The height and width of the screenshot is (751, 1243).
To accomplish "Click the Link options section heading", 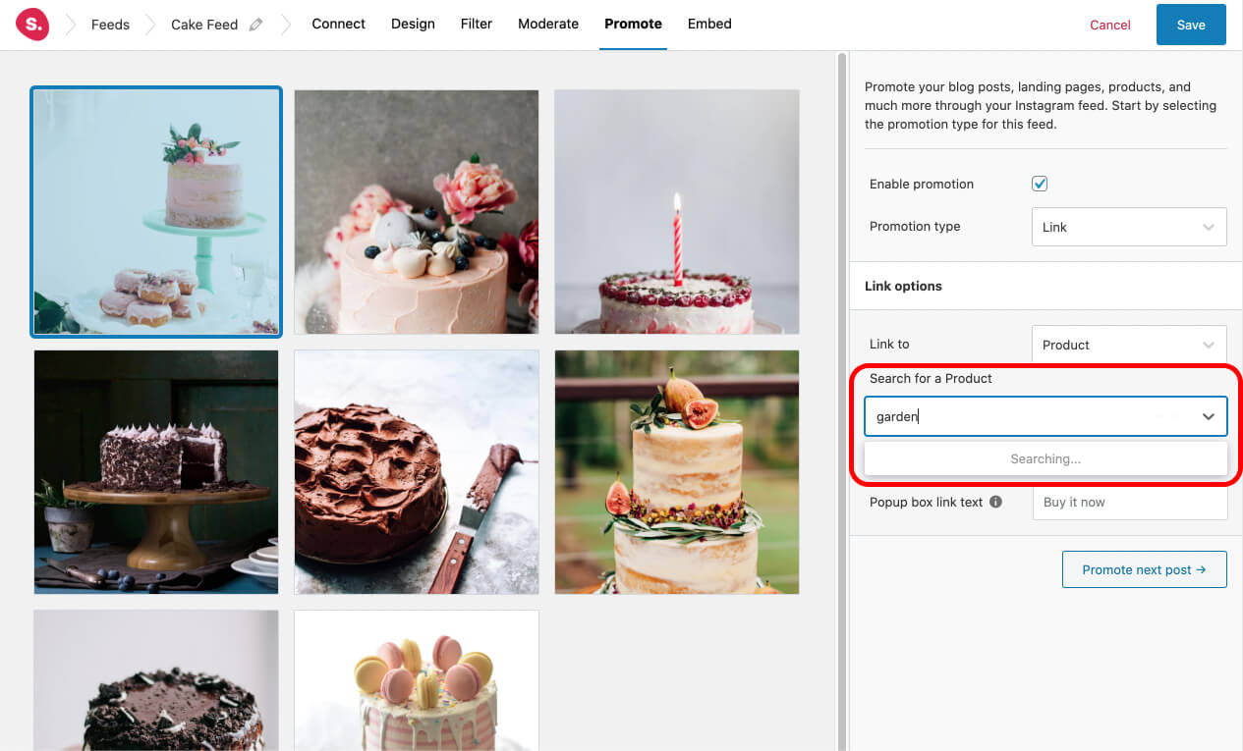I will coord(903,286).
